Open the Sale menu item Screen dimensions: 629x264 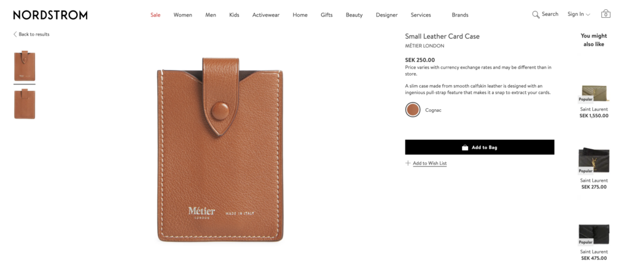[155, 15]
